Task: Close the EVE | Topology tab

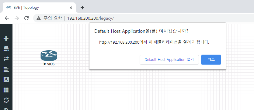Action: [x=71, y=8]
